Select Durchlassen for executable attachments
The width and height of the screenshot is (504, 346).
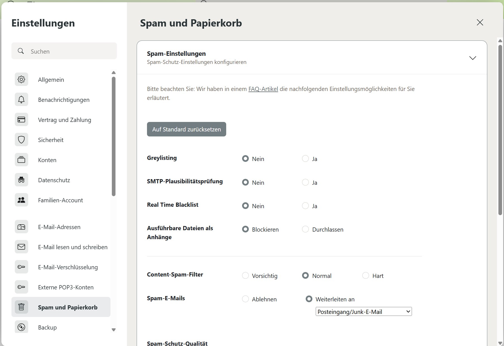(305, 229)
